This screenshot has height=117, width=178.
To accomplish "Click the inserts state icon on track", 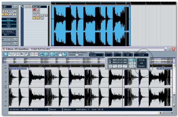I will 38,15.
